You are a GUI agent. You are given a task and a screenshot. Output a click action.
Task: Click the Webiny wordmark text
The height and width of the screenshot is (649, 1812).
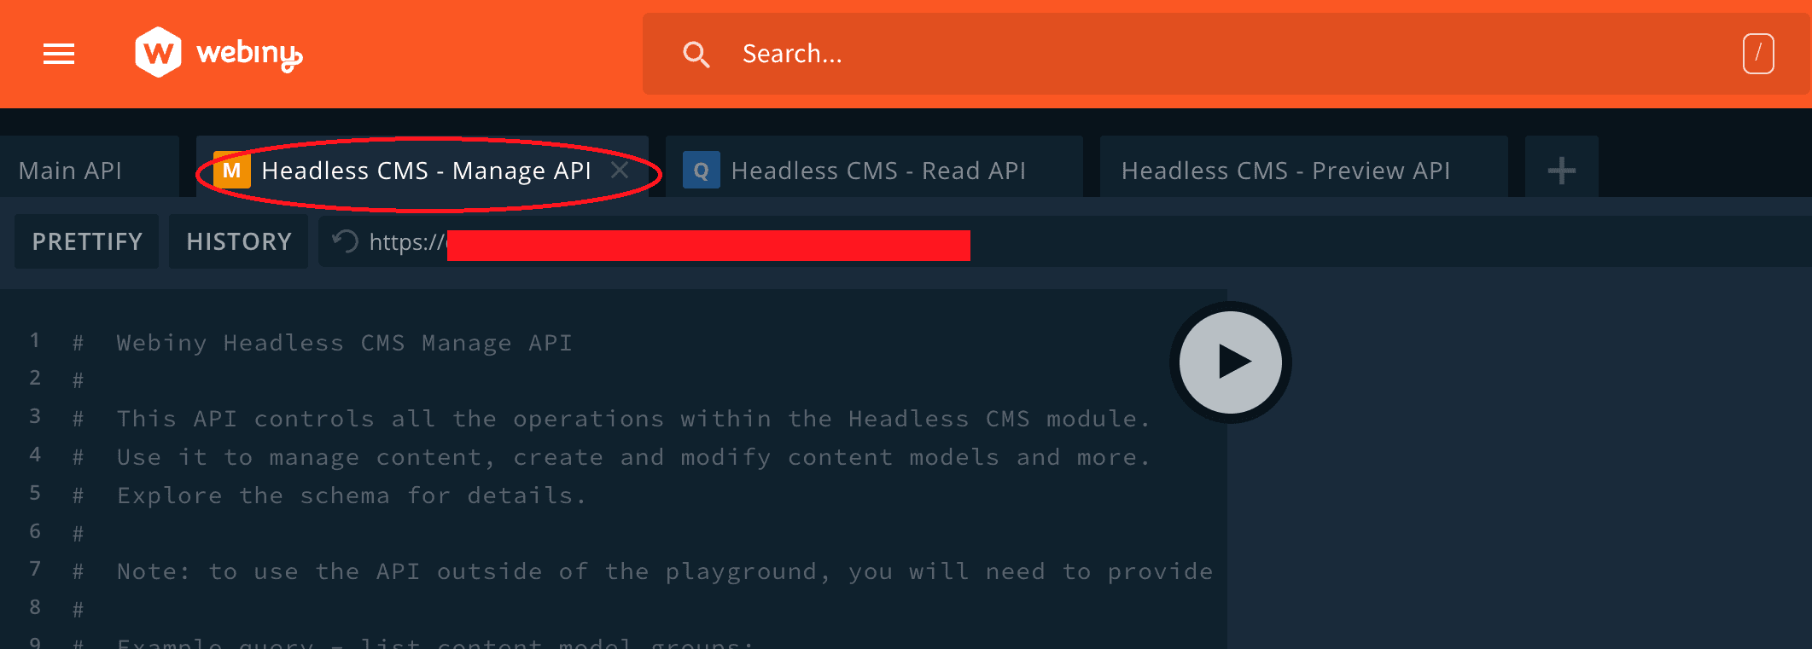(x=249, y=54)
